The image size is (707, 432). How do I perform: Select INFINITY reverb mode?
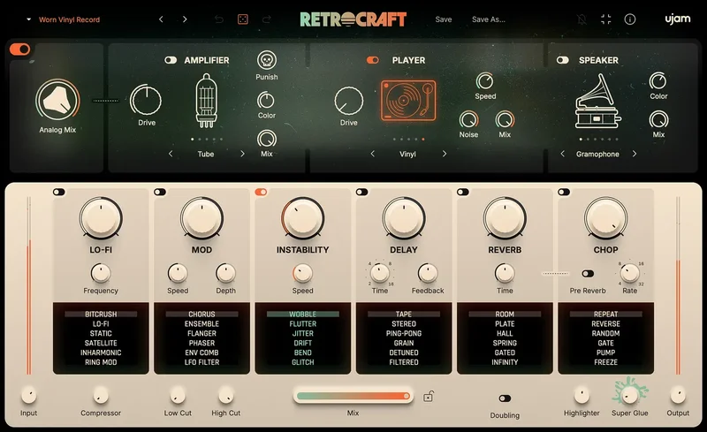pyautogui.click(x=505, y=362)
